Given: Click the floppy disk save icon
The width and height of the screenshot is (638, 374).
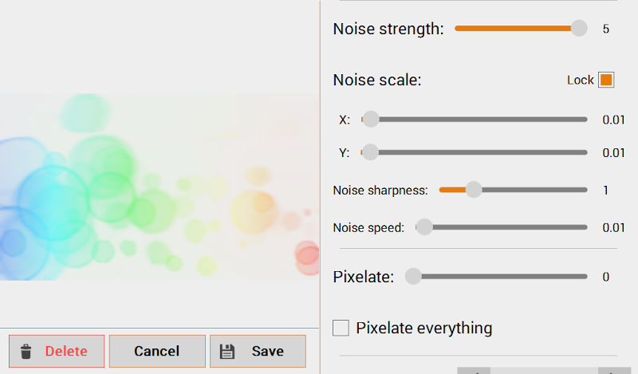Looking at the screenshot, I should [227, 352].
